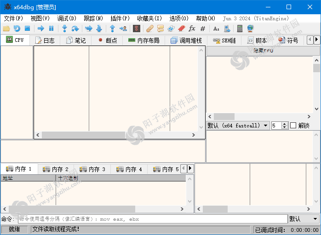Open the Functions fx icon
The image size is (321, 235).
click(x=192, y=29)
